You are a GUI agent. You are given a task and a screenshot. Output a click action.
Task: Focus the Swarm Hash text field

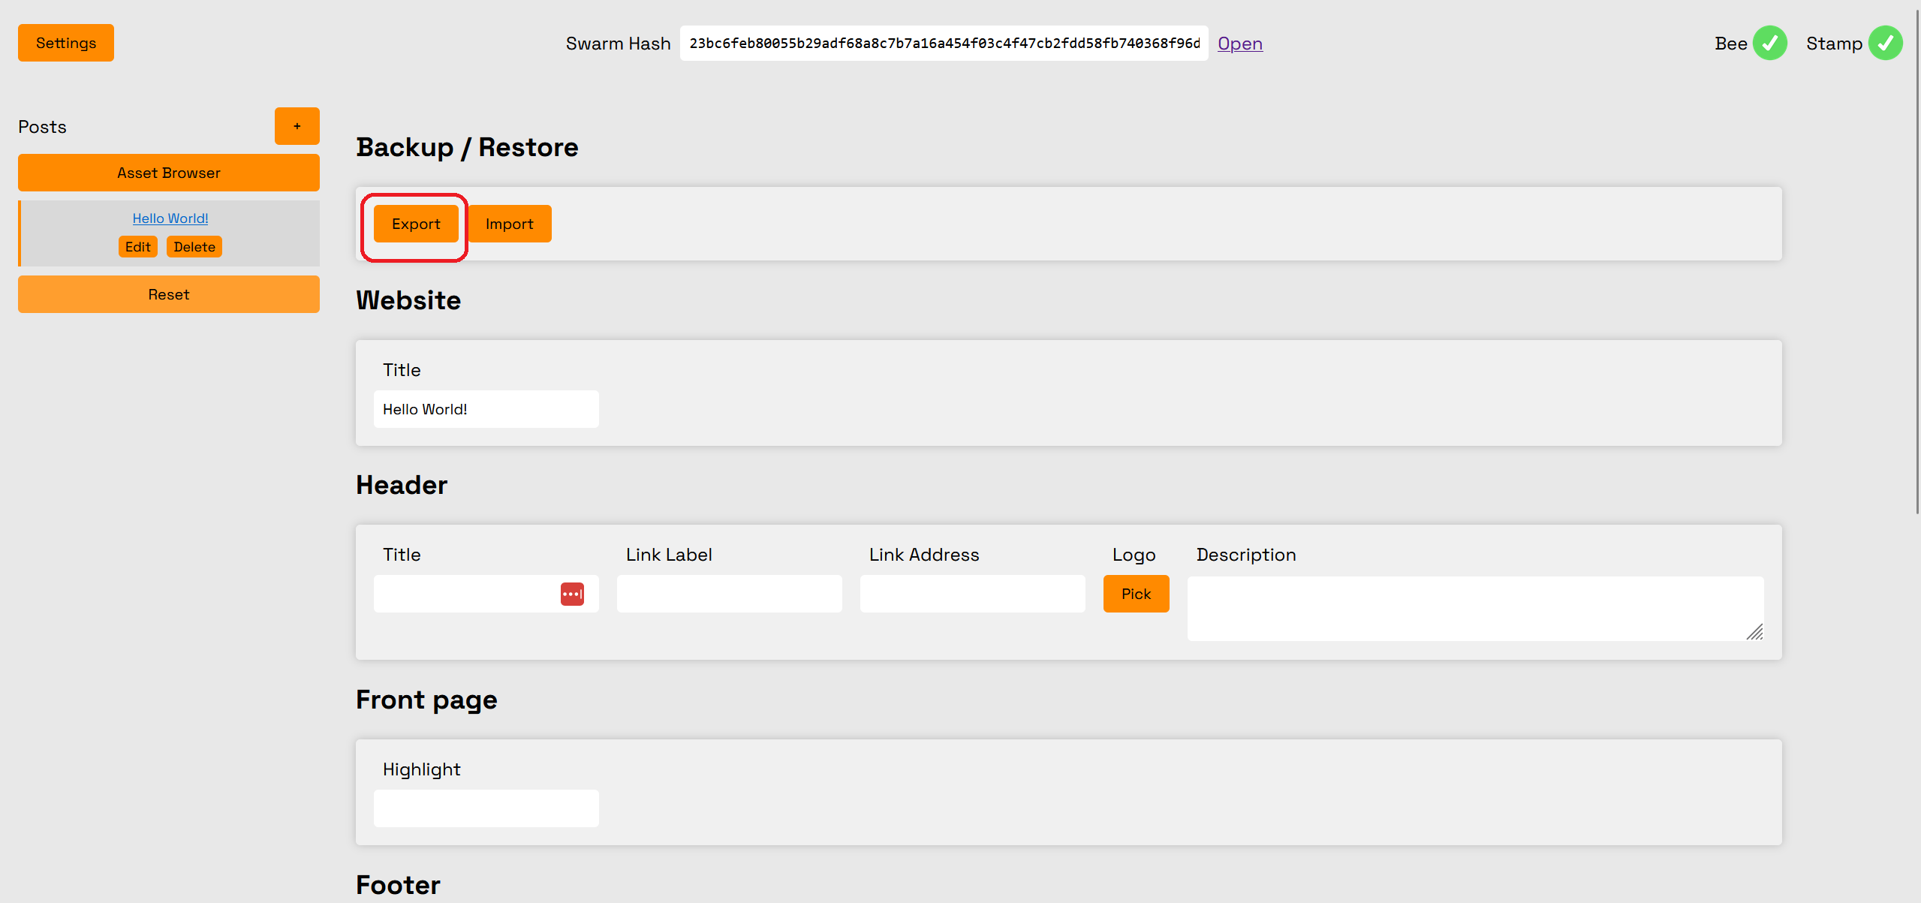point(944,44)
